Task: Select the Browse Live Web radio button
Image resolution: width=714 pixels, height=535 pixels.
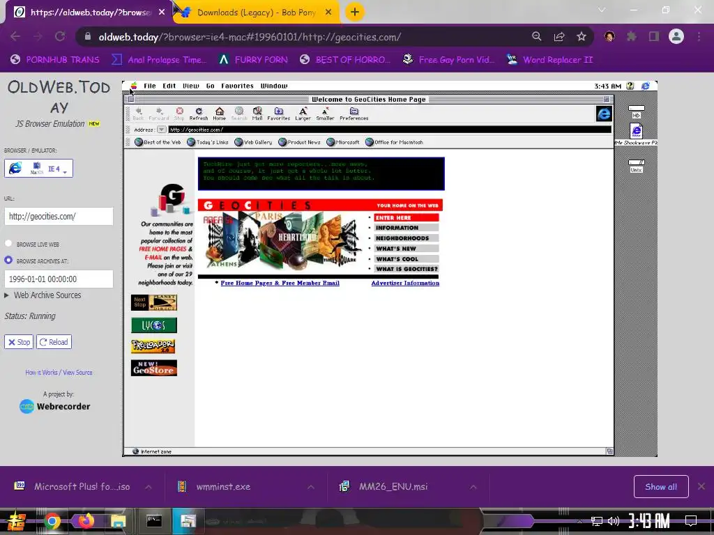Action: [8, 243]
